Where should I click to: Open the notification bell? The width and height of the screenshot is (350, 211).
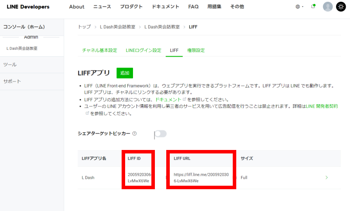pyautogui.click(x=313, y=7)
